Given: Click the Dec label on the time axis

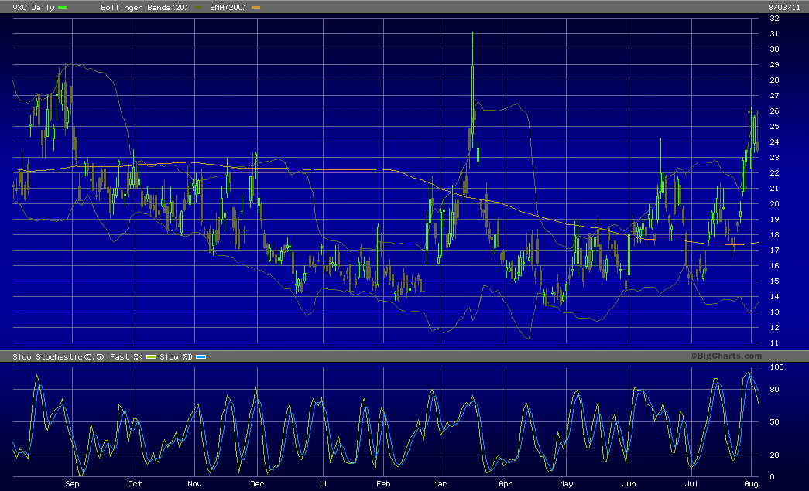Looking at the screenshot, I should tap(257, 484).
